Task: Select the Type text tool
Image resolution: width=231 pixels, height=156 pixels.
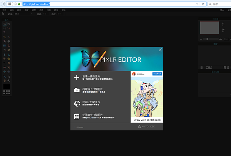Action: [9, 77]
